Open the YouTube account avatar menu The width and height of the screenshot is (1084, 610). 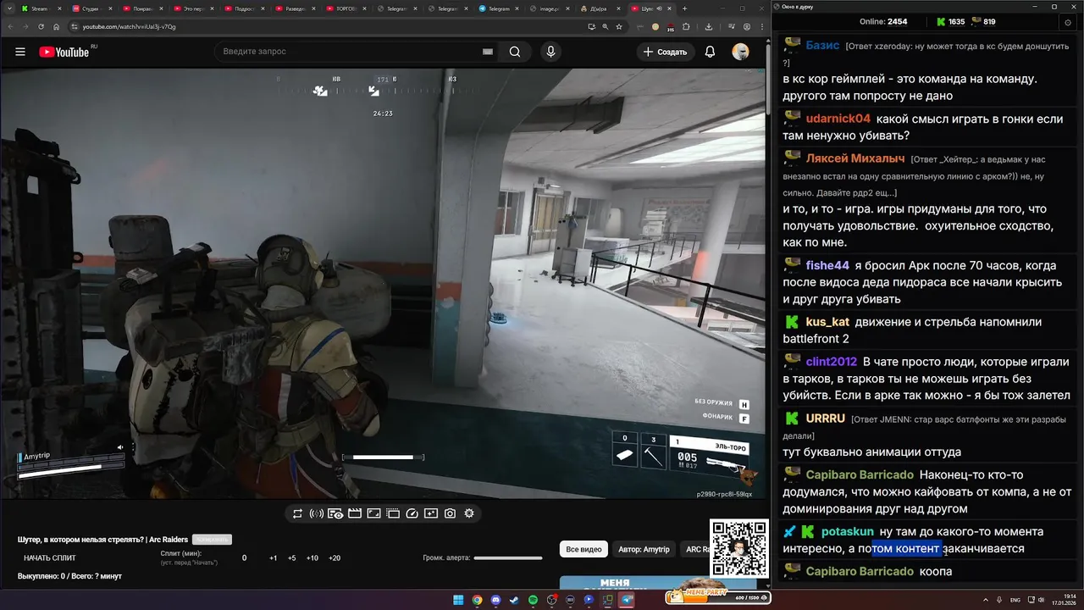741,52
